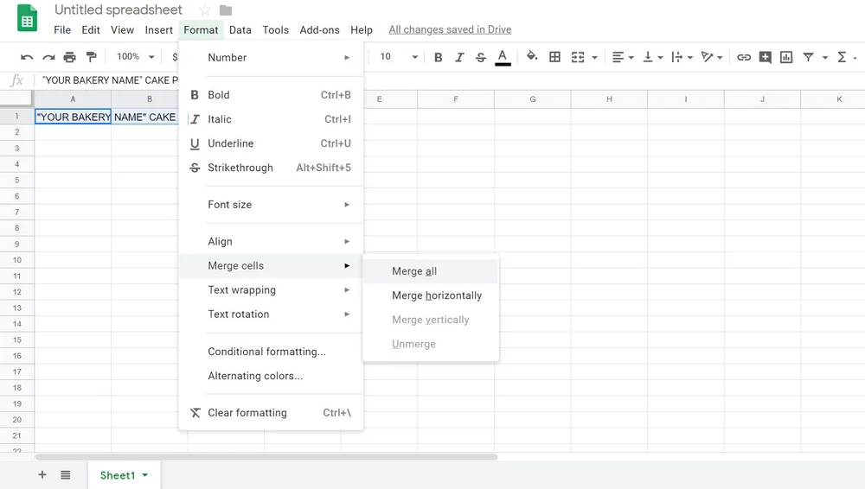Image resolution: width=865 pixels, height=489 pixels.
Task: Rename the Untitled spreadsheet title
Action: pos(118,10)
